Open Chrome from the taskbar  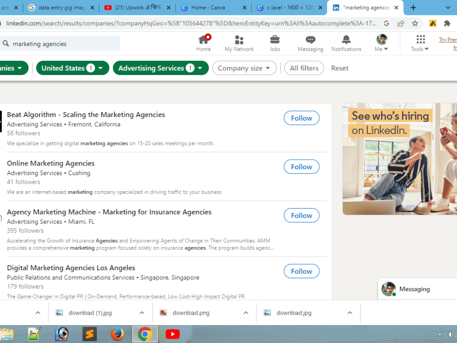[145, 334]
